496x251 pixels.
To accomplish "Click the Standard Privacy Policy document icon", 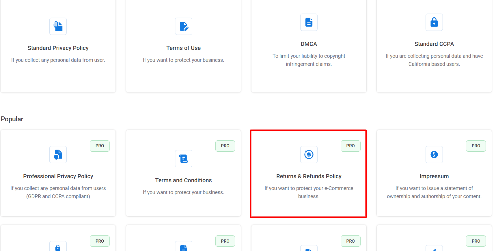I will [58, 26].
